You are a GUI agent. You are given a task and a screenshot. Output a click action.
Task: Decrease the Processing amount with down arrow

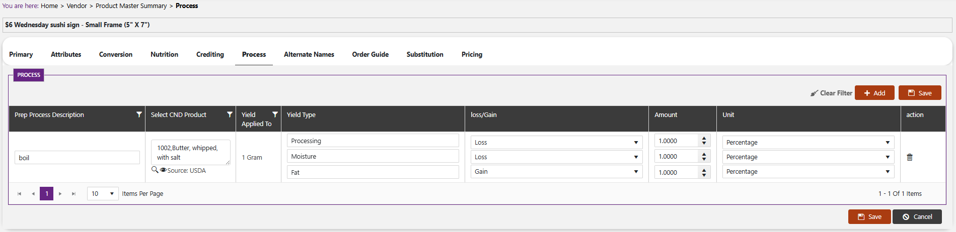coord(704,144)
